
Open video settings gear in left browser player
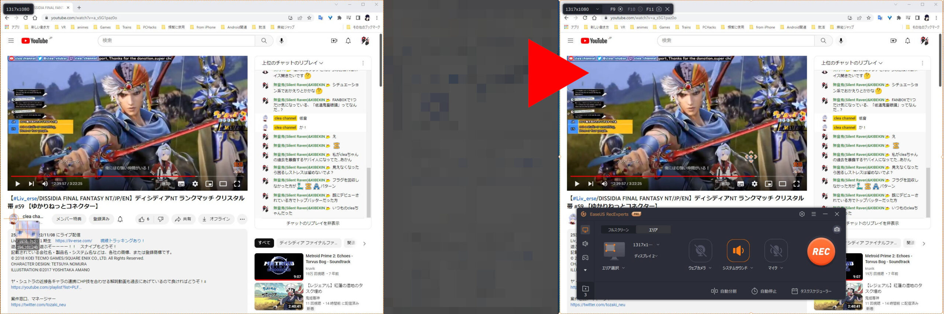195,184
